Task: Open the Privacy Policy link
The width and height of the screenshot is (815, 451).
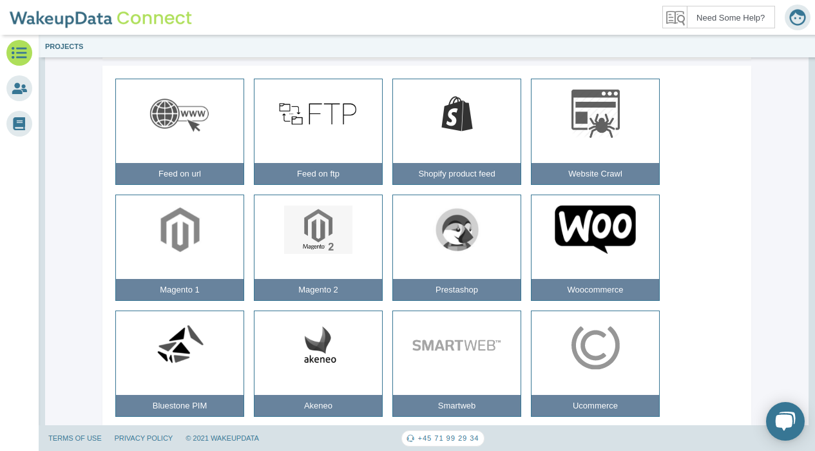Action: tap(144, 438)
